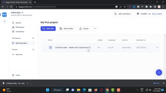Select My first project folder in sidebar
Screen dimensions: 166x93
23,43
